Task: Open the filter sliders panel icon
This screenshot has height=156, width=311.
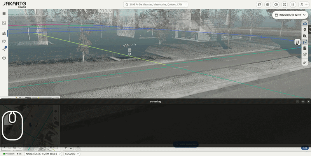Action: click(4, 33)
